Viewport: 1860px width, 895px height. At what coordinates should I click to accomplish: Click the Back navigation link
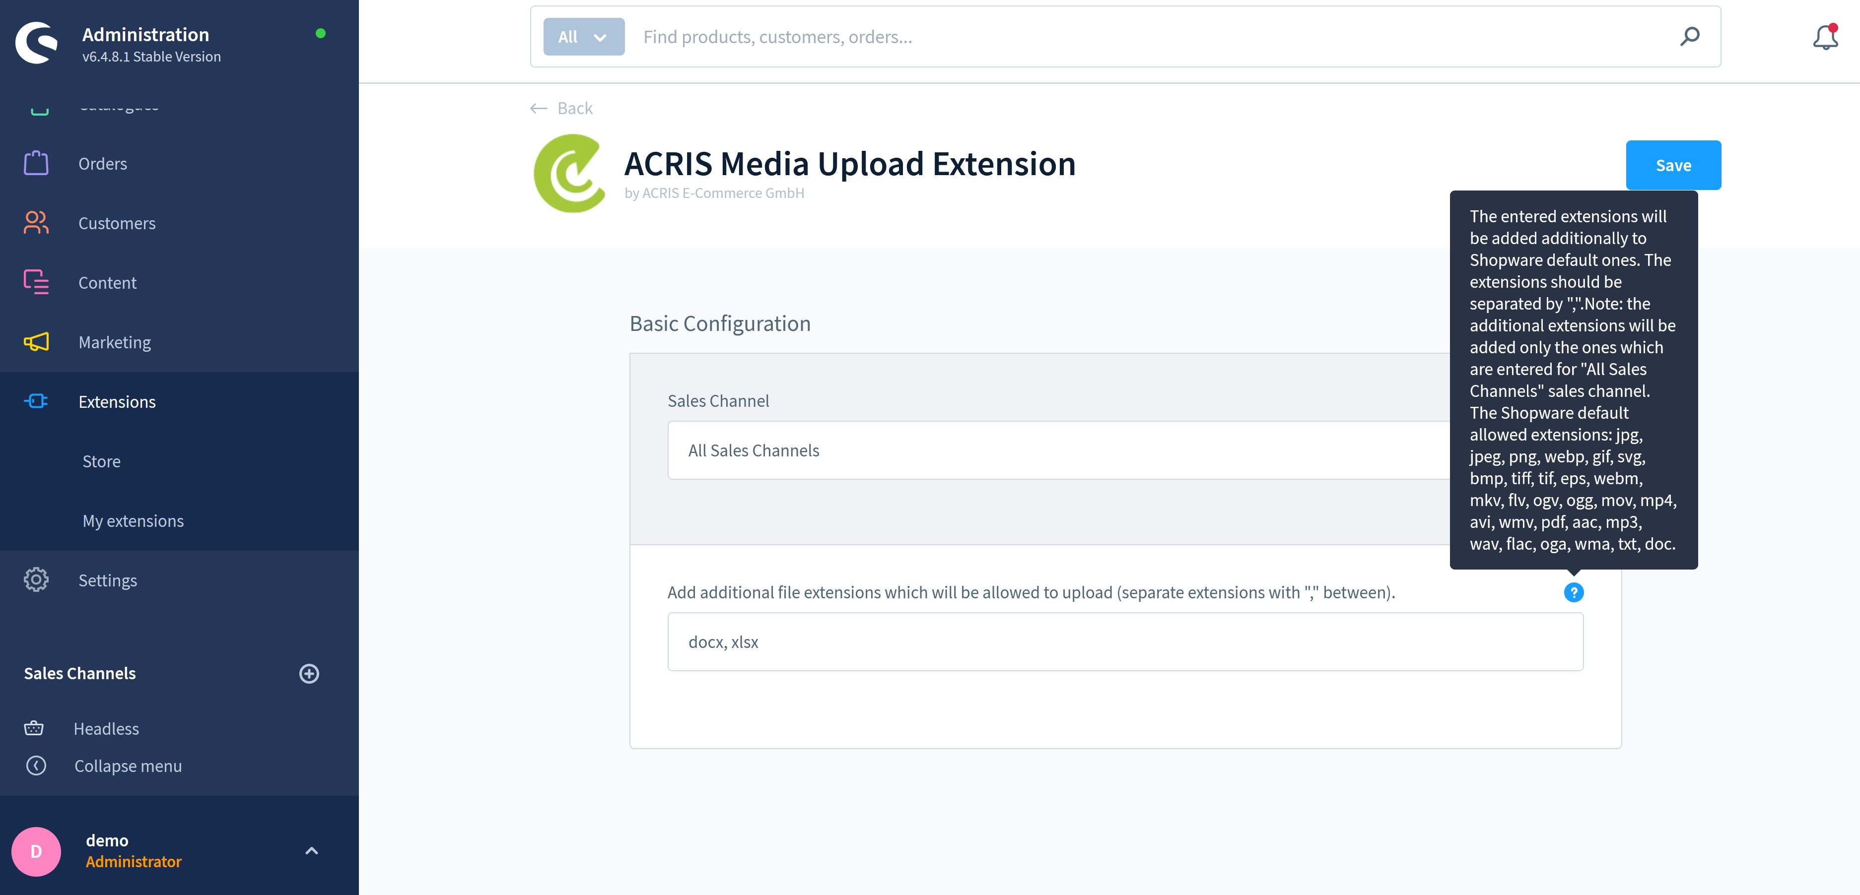(562, 108)
